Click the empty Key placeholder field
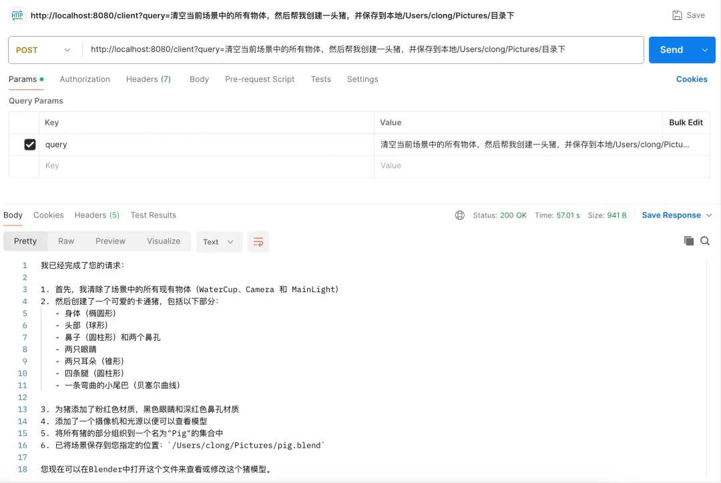 pyautogui.click(x=206, y=166)
